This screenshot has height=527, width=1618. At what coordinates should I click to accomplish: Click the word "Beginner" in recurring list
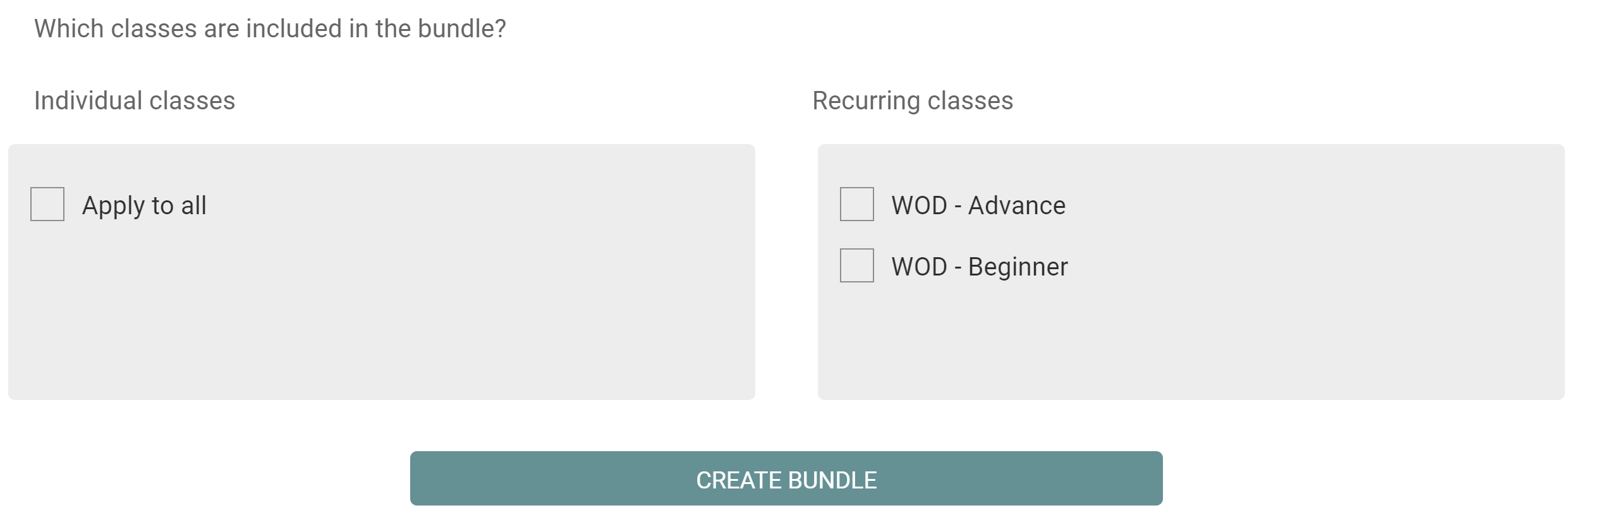pos(1018,267)
